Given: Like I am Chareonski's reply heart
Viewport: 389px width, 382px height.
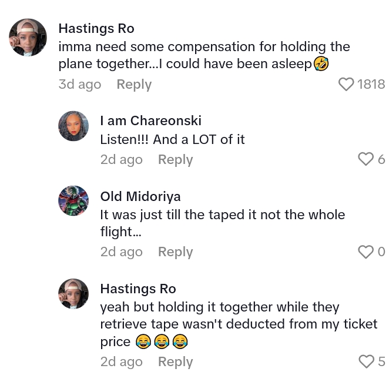Looking at the screenshot, I should click(x=365, y=159).
